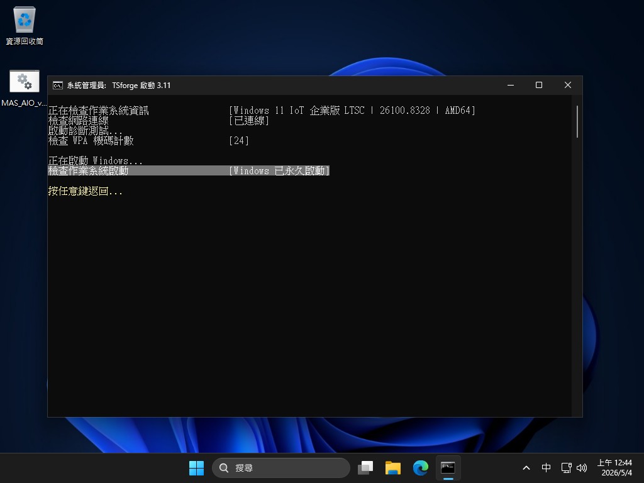
Task: Open the network status tray icon
Action: [x=567, y=468]
